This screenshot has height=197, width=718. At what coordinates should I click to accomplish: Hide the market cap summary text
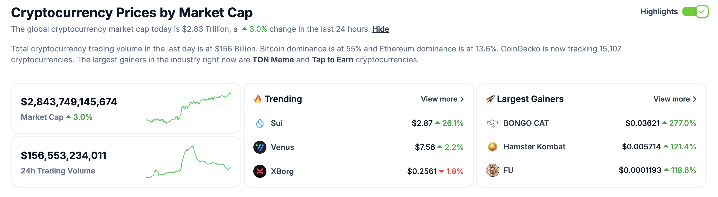[x=380, y=29]
